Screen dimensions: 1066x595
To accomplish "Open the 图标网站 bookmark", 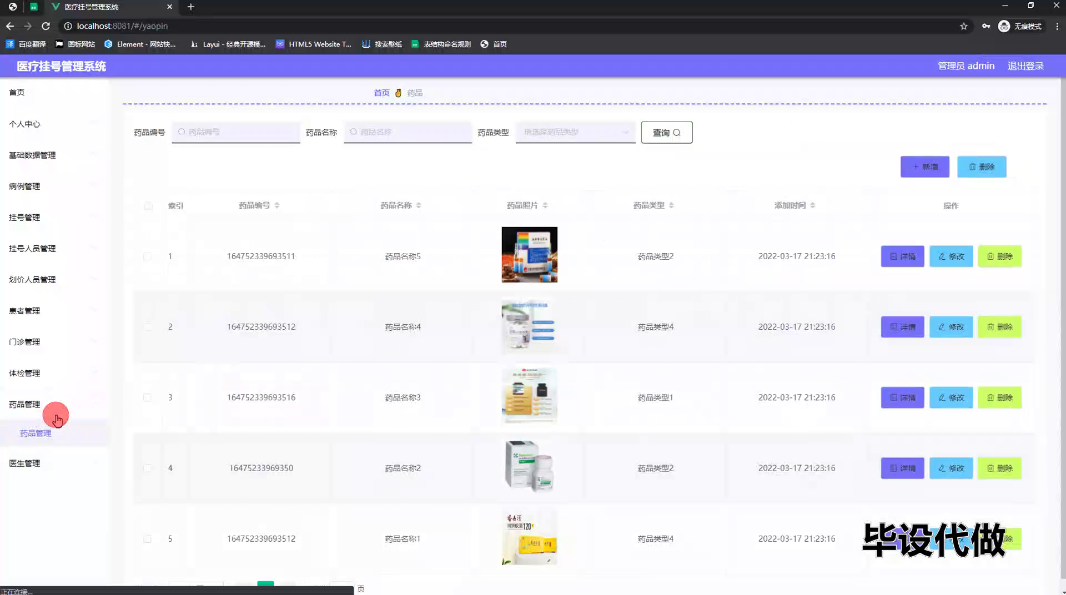I will point(75,44).
